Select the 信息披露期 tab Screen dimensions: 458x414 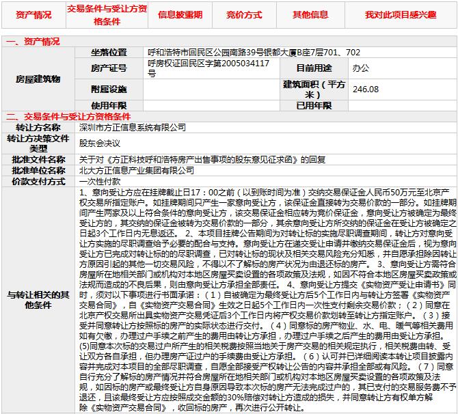[179, 14]
